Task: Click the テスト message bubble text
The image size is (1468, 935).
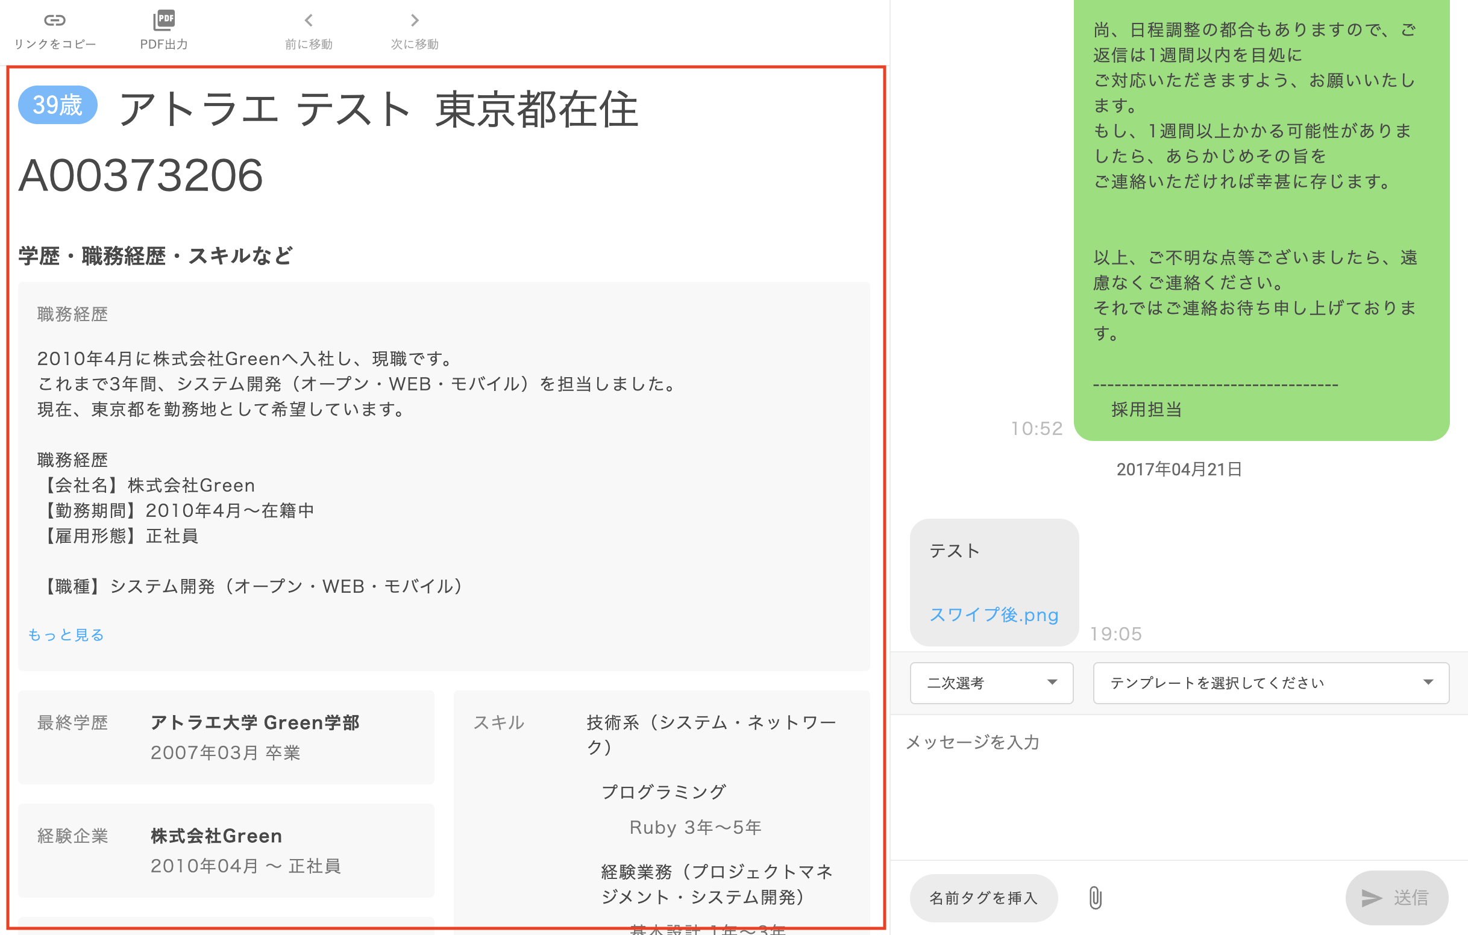Action: 955,551
